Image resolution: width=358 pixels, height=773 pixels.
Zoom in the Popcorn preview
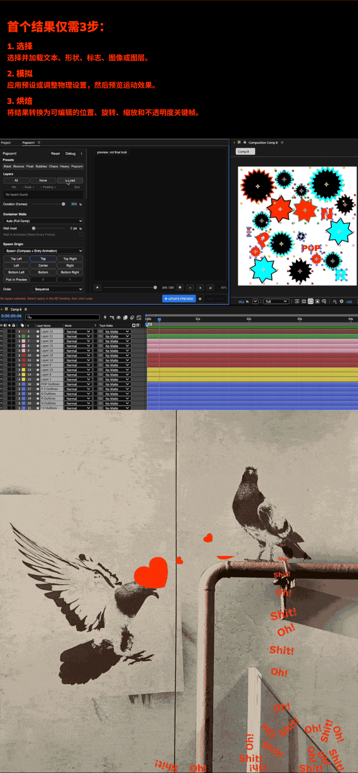200,288
